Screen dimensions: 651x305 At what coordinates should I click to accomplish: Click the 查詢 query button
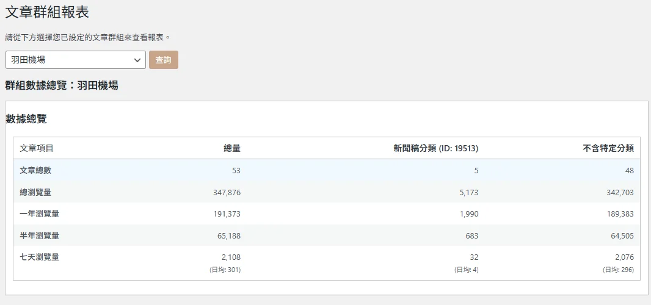click(164, 60)
